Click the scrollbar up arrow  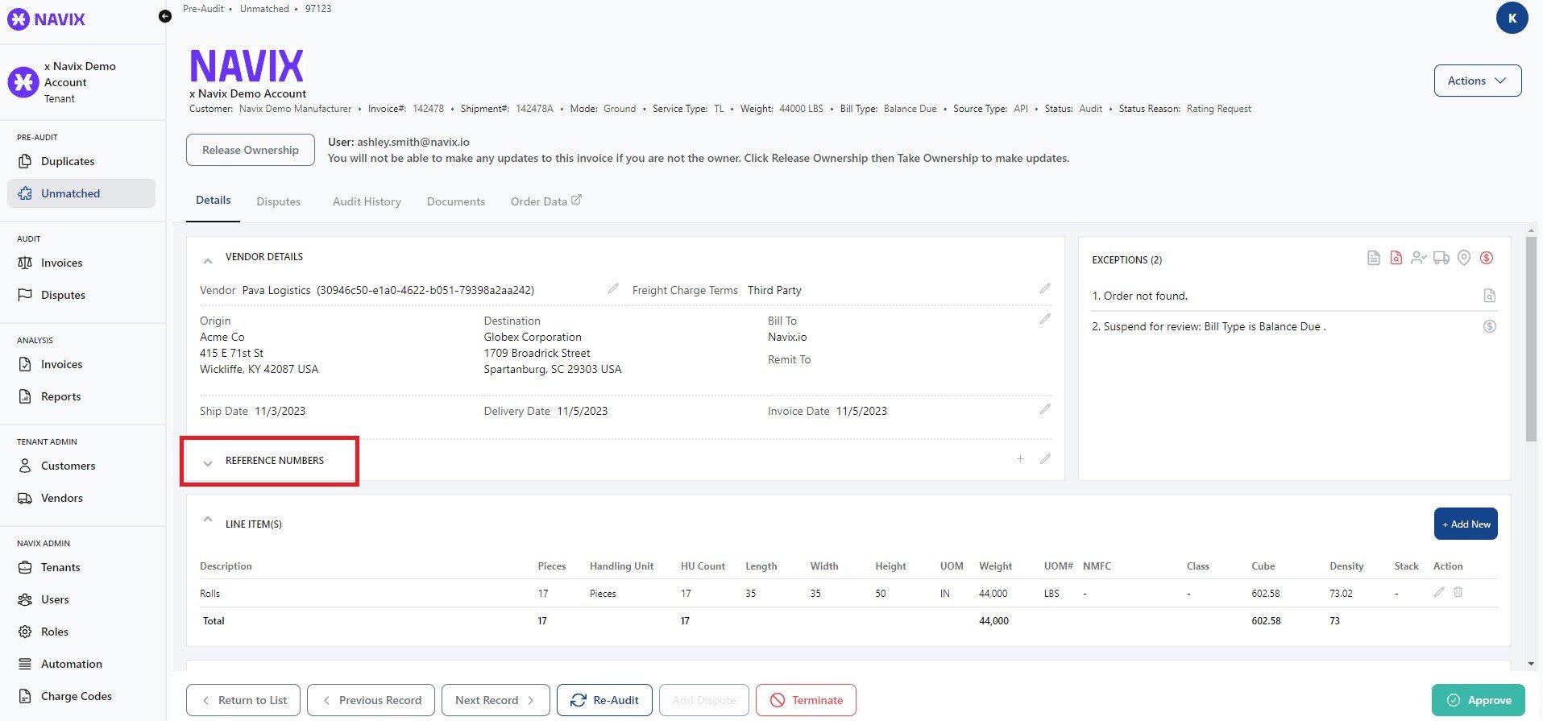coord(1531,230)
